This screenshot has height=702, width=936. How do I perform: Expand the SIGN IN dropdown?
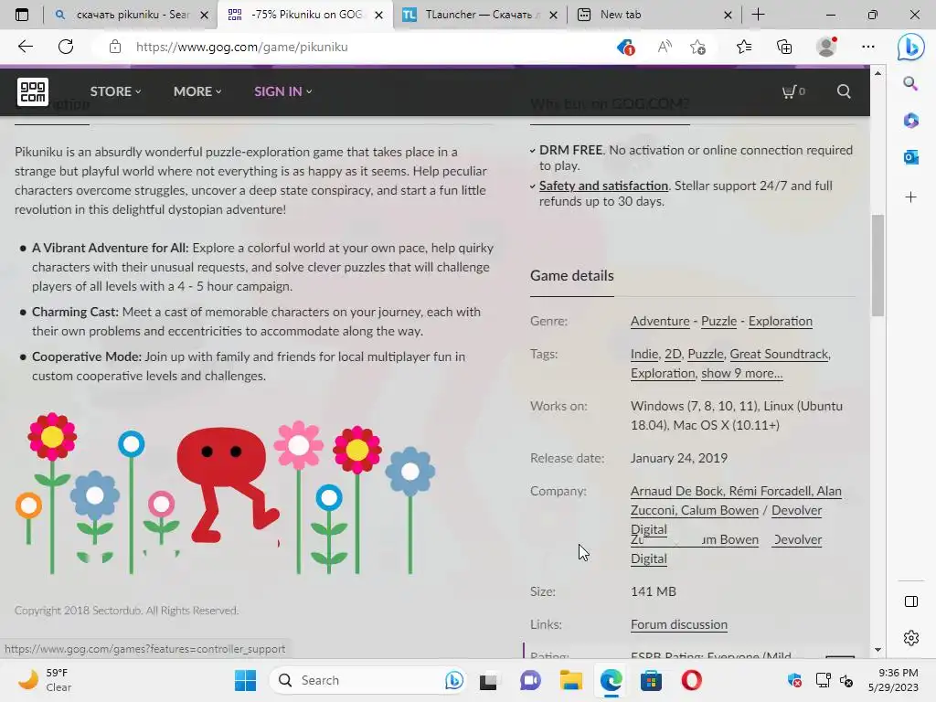pos(283,91)
